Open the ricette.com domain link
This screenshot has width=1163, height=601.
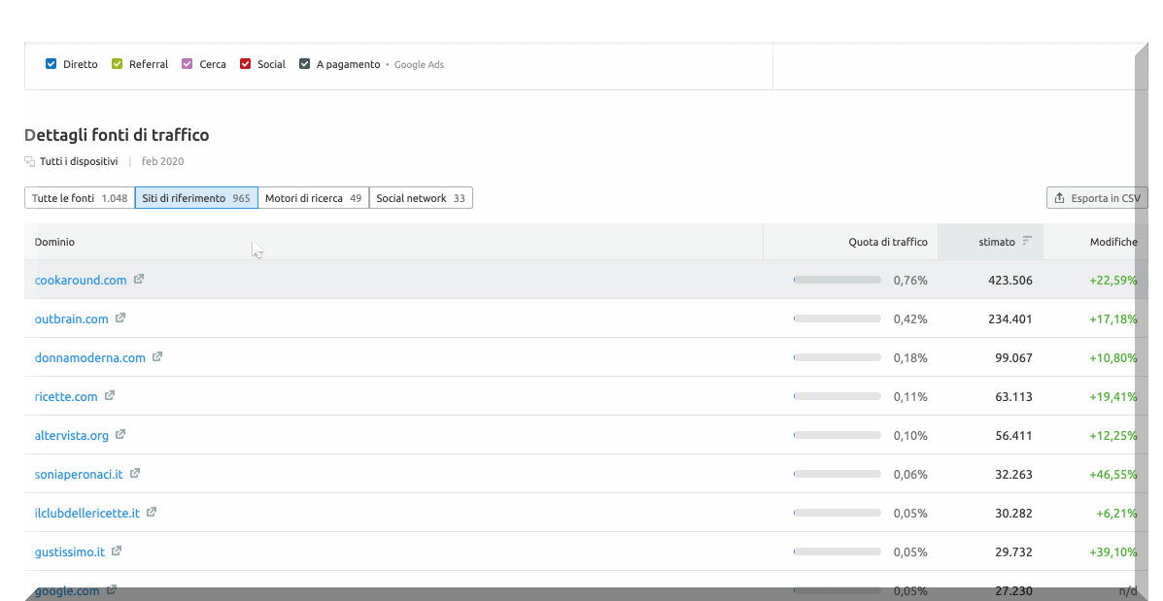click(66, 396)
